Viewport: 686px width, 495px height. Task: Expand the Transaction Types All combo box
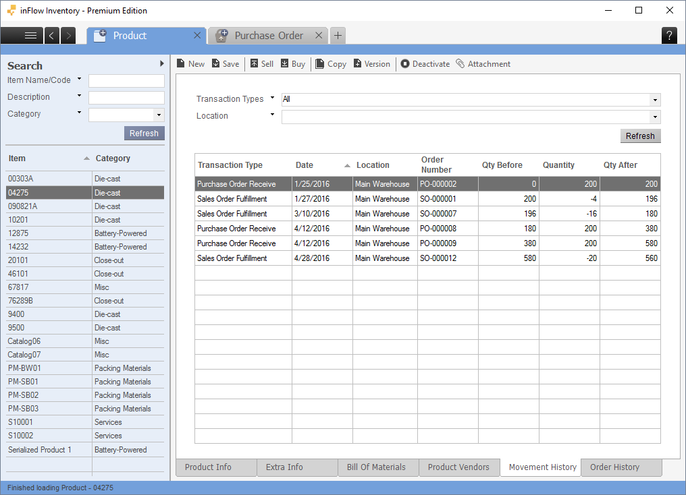(x=655, y=100)
